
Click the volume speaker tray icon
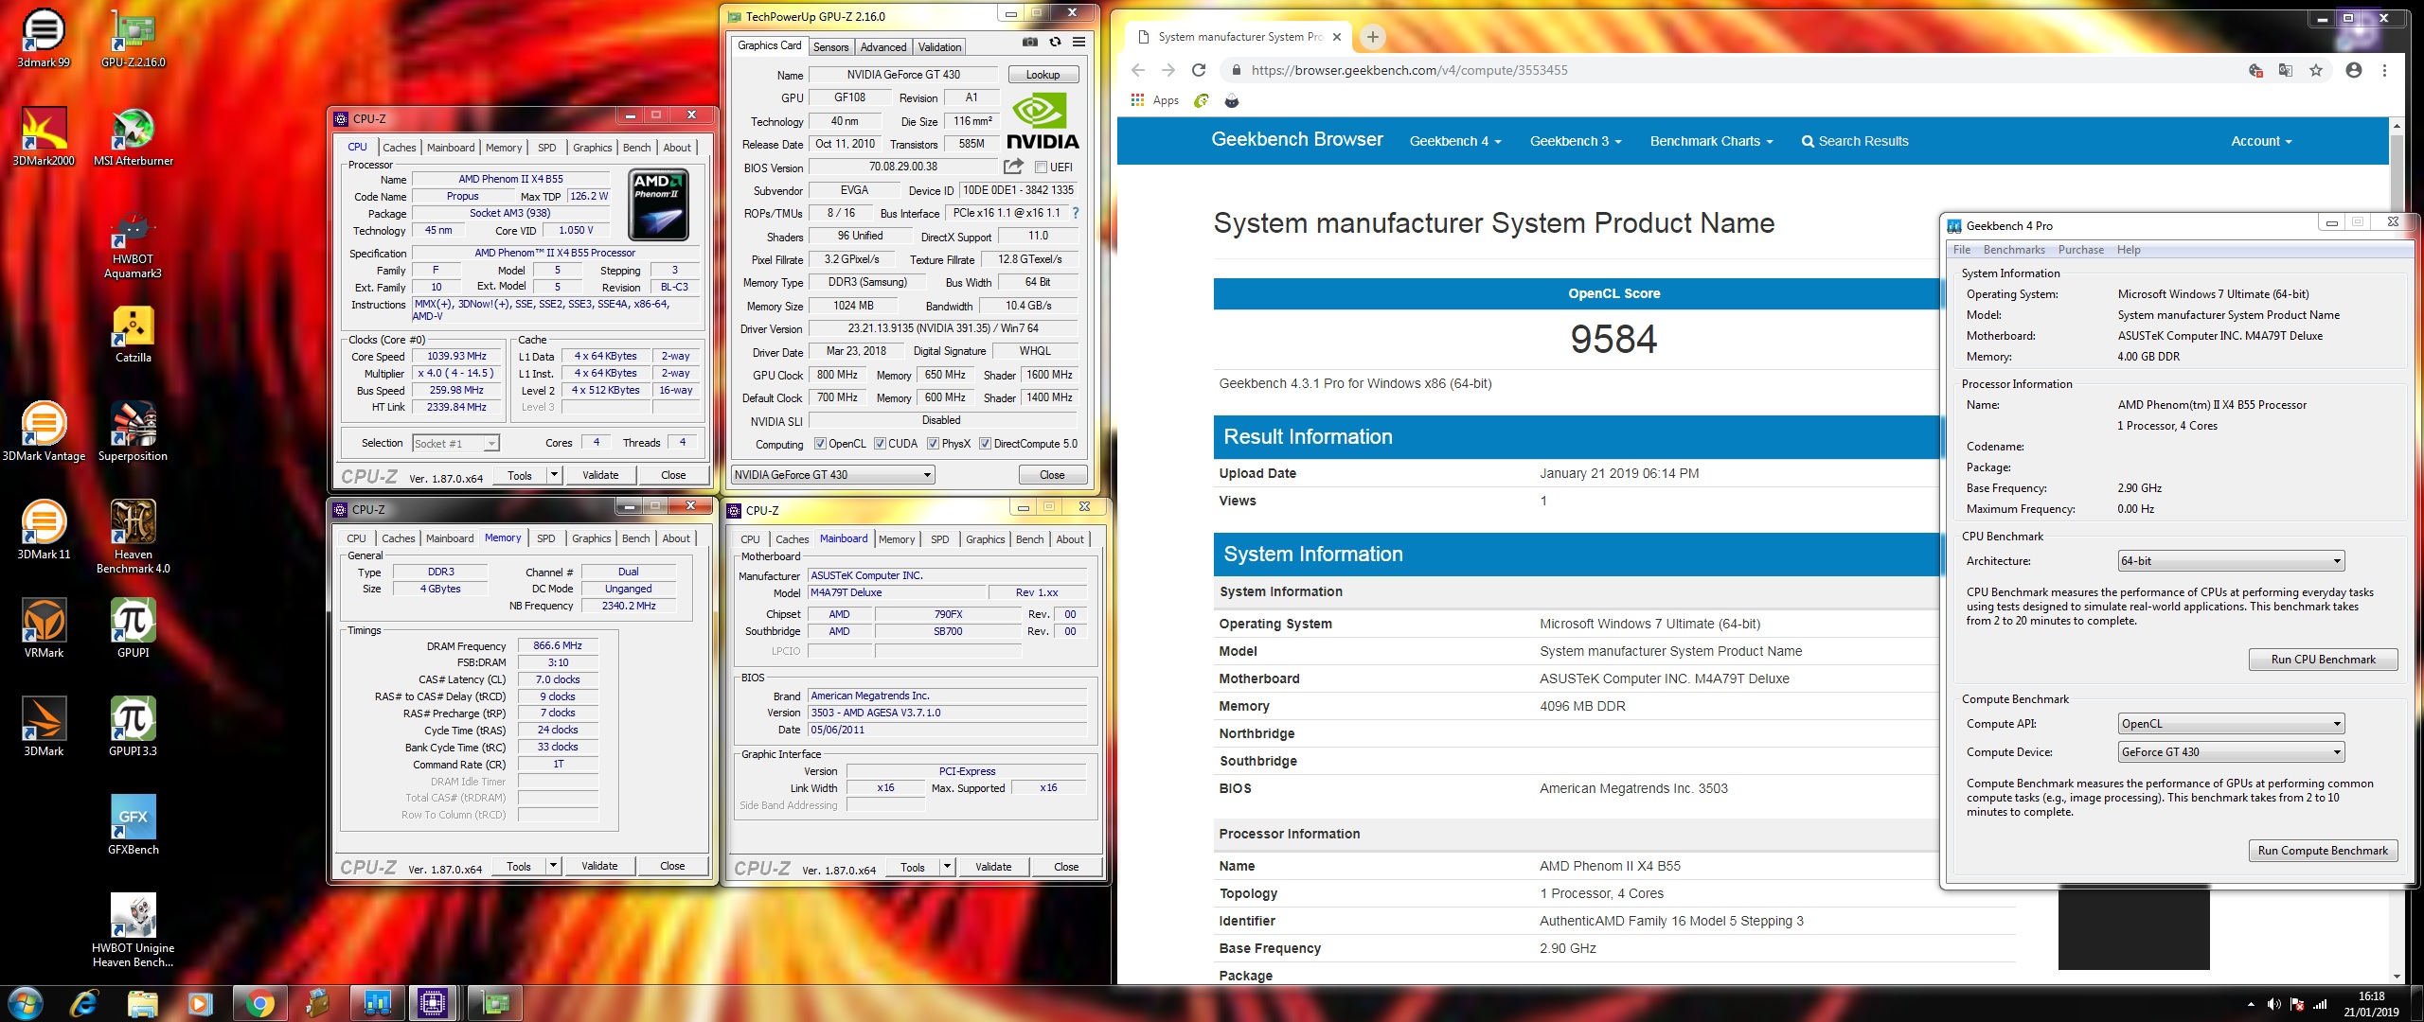point(2274,1004)
